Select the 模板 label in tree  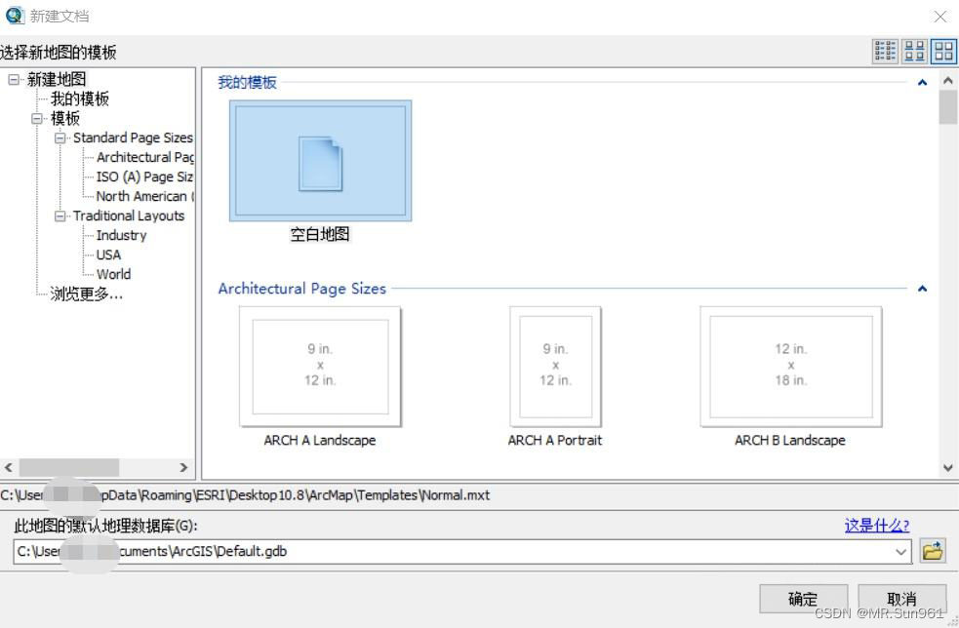(64, 118)
